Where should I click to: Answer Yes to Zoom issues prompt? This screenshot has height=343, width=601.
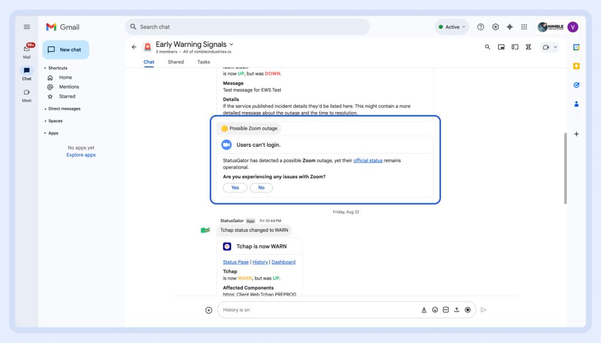[x=235, y=188]
